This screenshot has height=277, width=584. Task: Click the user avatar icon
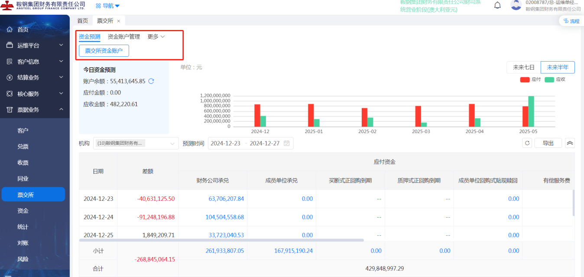click(516, 5)
